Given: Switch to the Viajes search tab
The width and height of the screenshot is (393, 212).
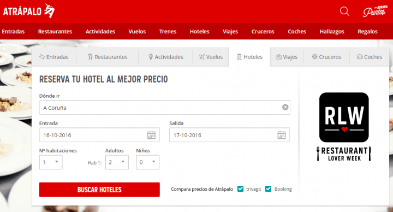Looking at the screenshot, I should click(287, 57).
